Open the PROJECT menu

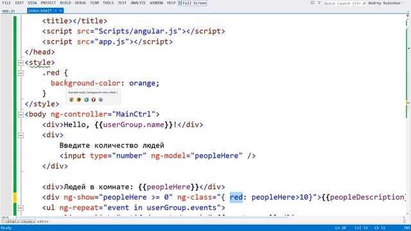(48, 3)
